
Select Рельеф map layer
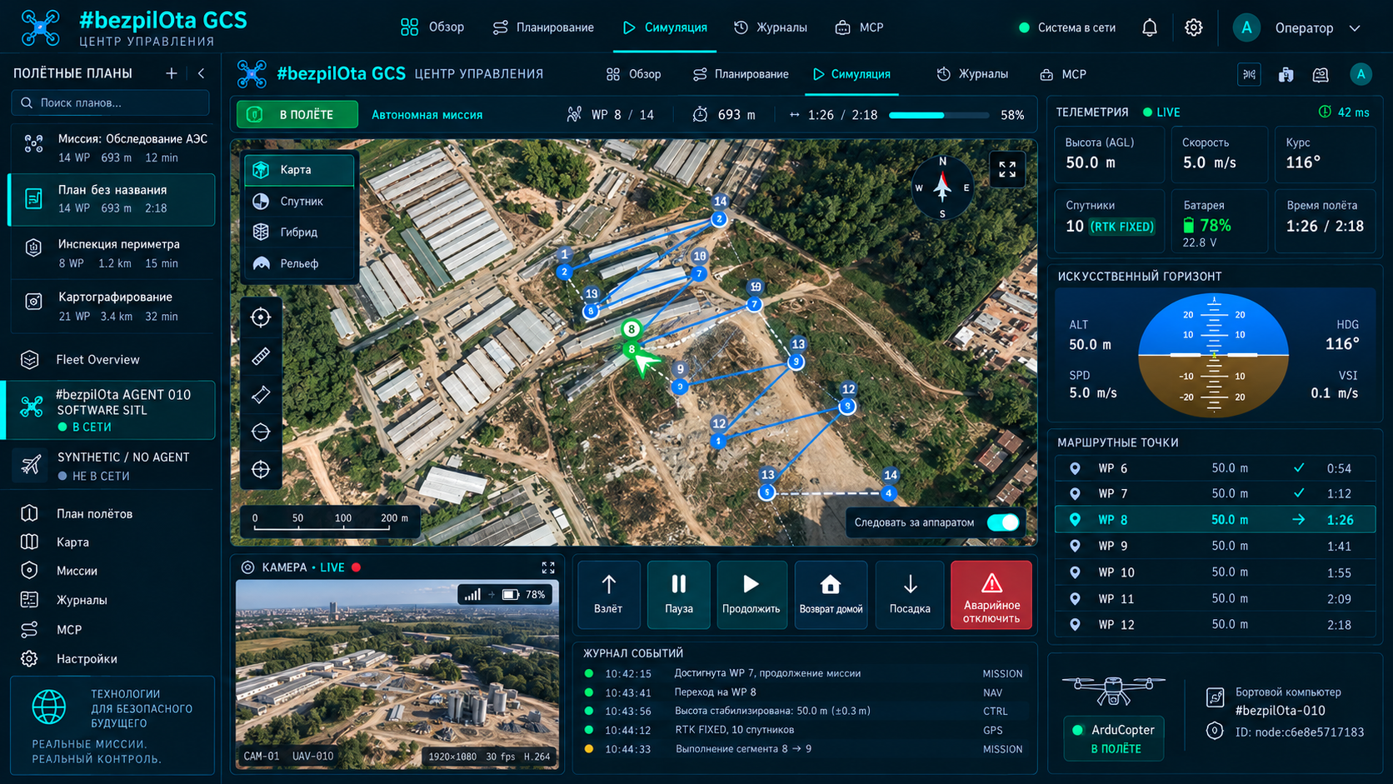(299, 263)
